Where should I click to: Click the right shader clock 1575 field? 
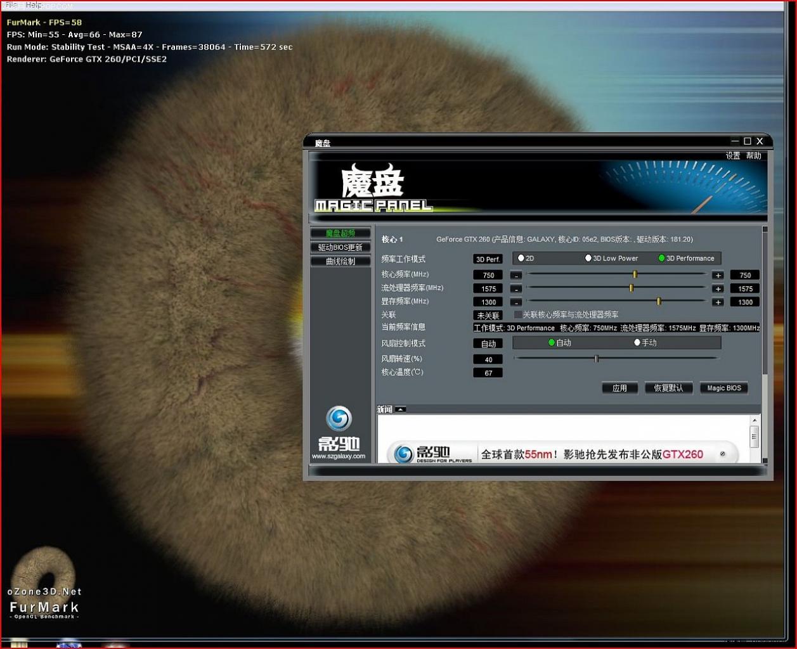745,288
